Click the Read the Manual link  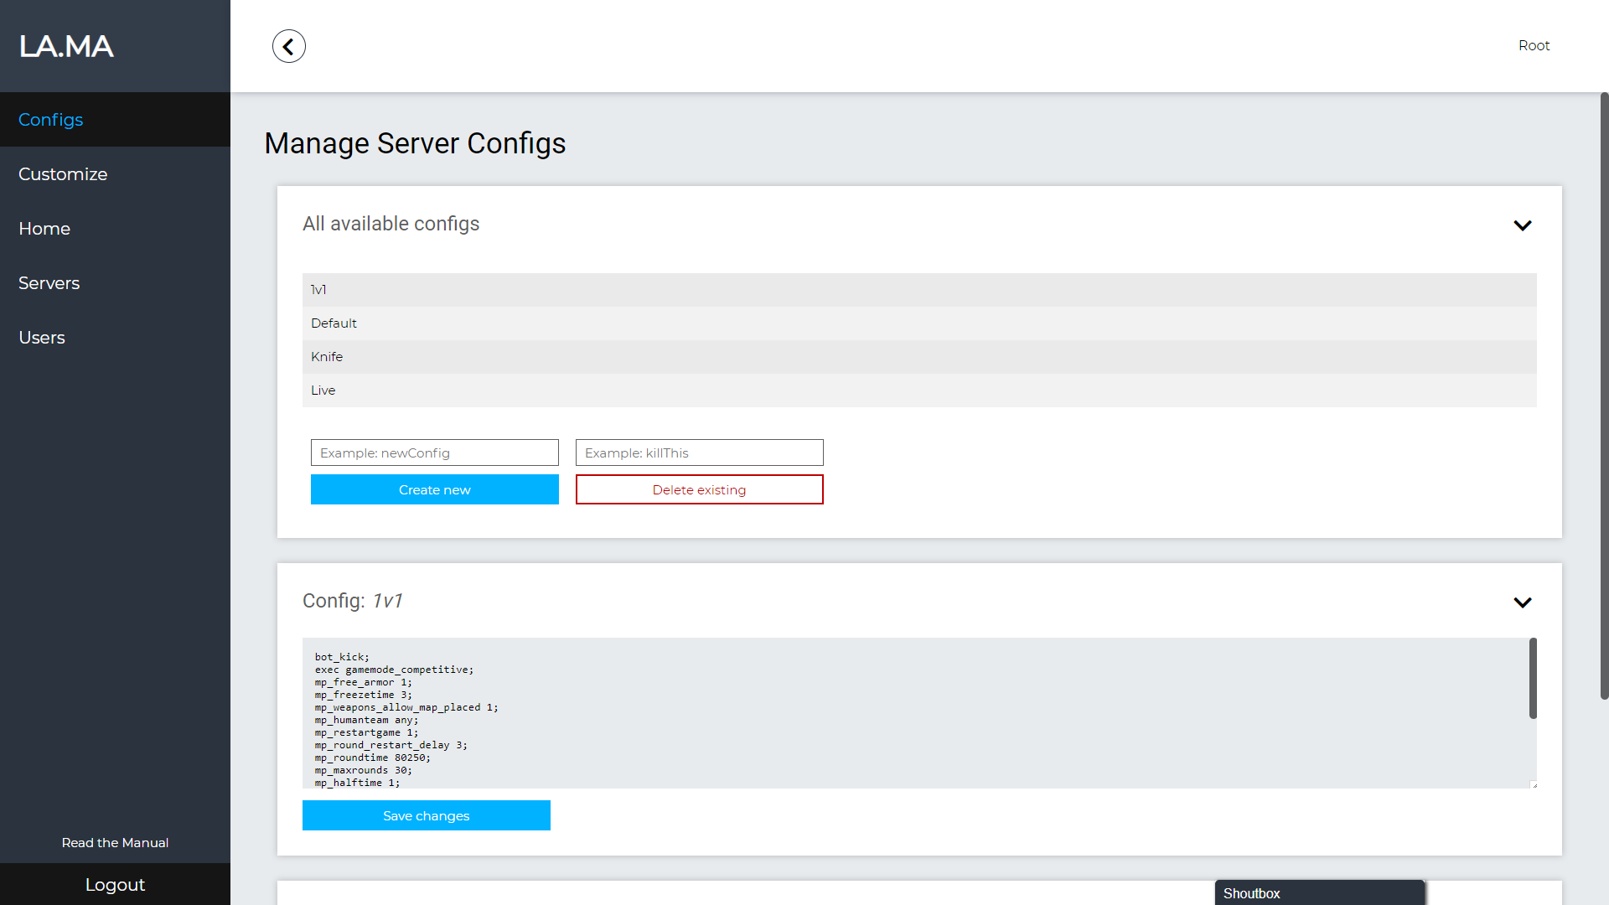115,843
